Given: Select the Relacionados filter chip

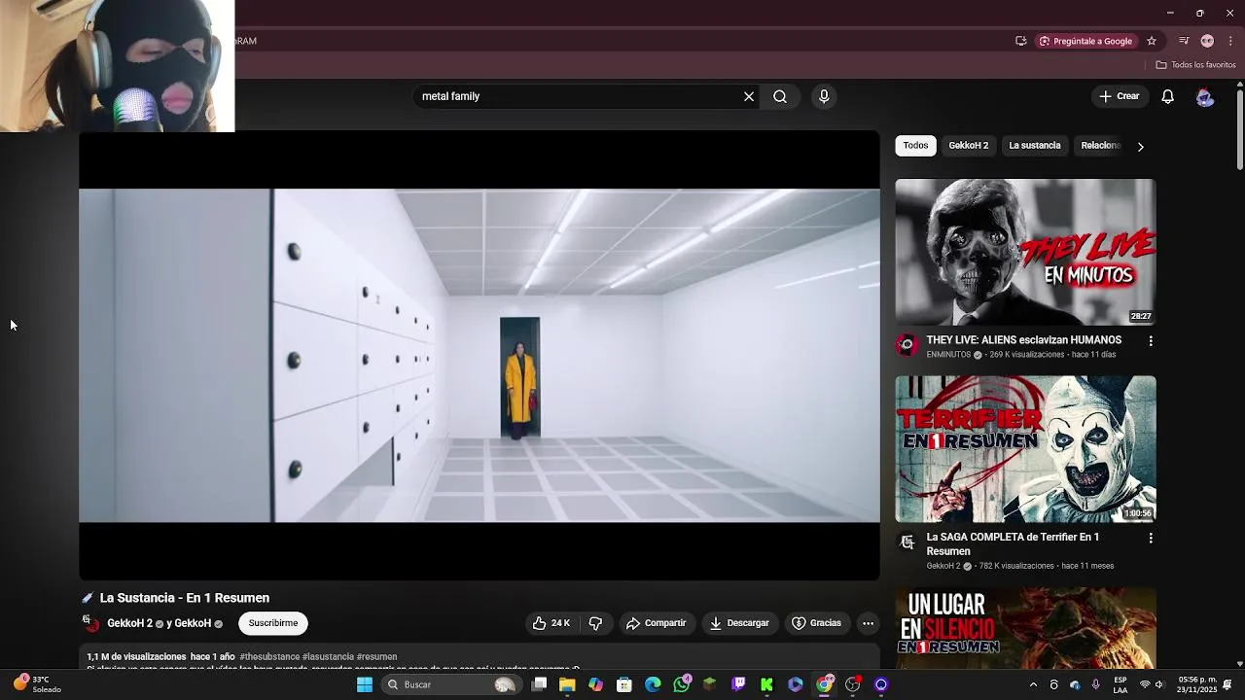Looking at the screenshot, I should tap(1101, 146).
